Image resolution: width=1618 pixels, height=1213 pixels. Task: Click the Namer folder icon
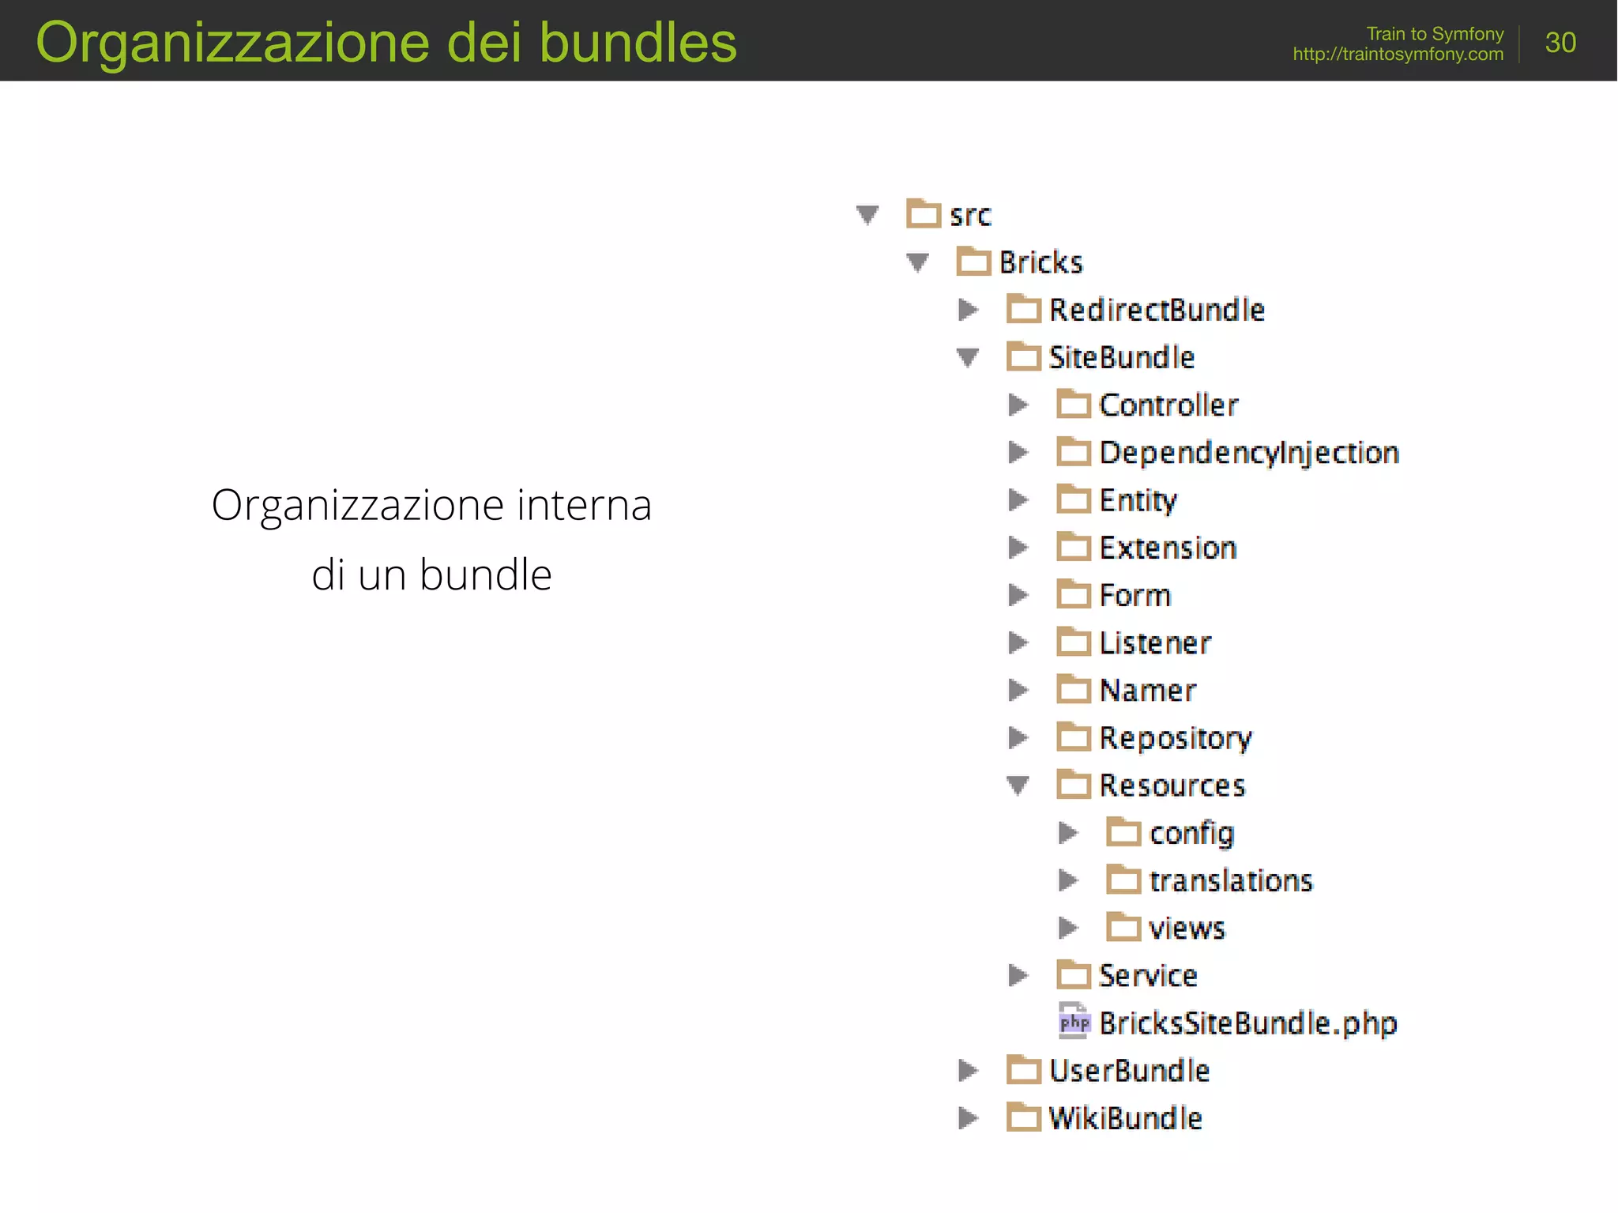pos(1074,688)
